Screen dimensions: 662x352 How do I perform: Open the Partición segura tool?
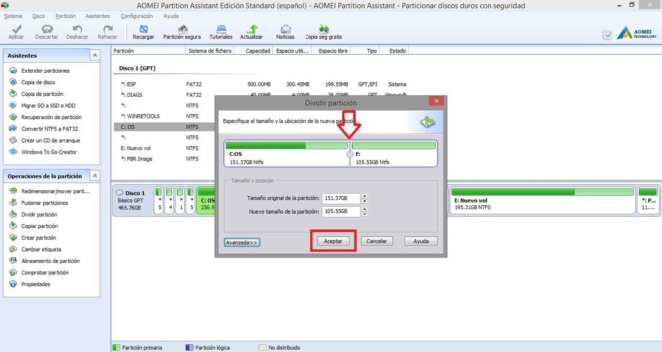coord(182,32)
